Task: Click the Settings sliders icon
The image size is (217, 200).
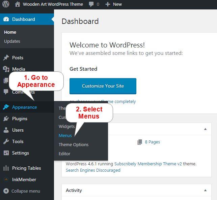Action: pos(6,153)
